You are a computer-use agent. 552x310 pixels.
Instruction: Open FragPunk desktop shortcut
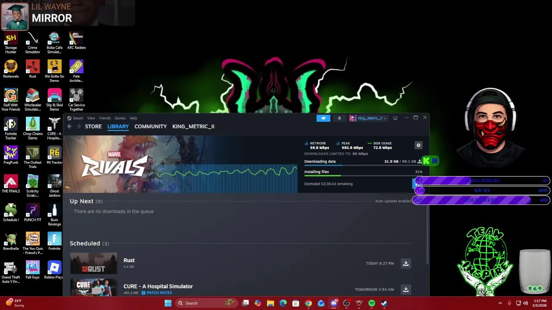click(x=11, y=155)
